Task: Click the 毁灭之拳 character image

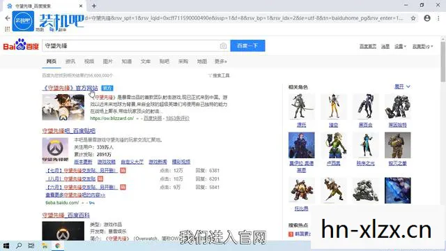Action: point(398,145)
